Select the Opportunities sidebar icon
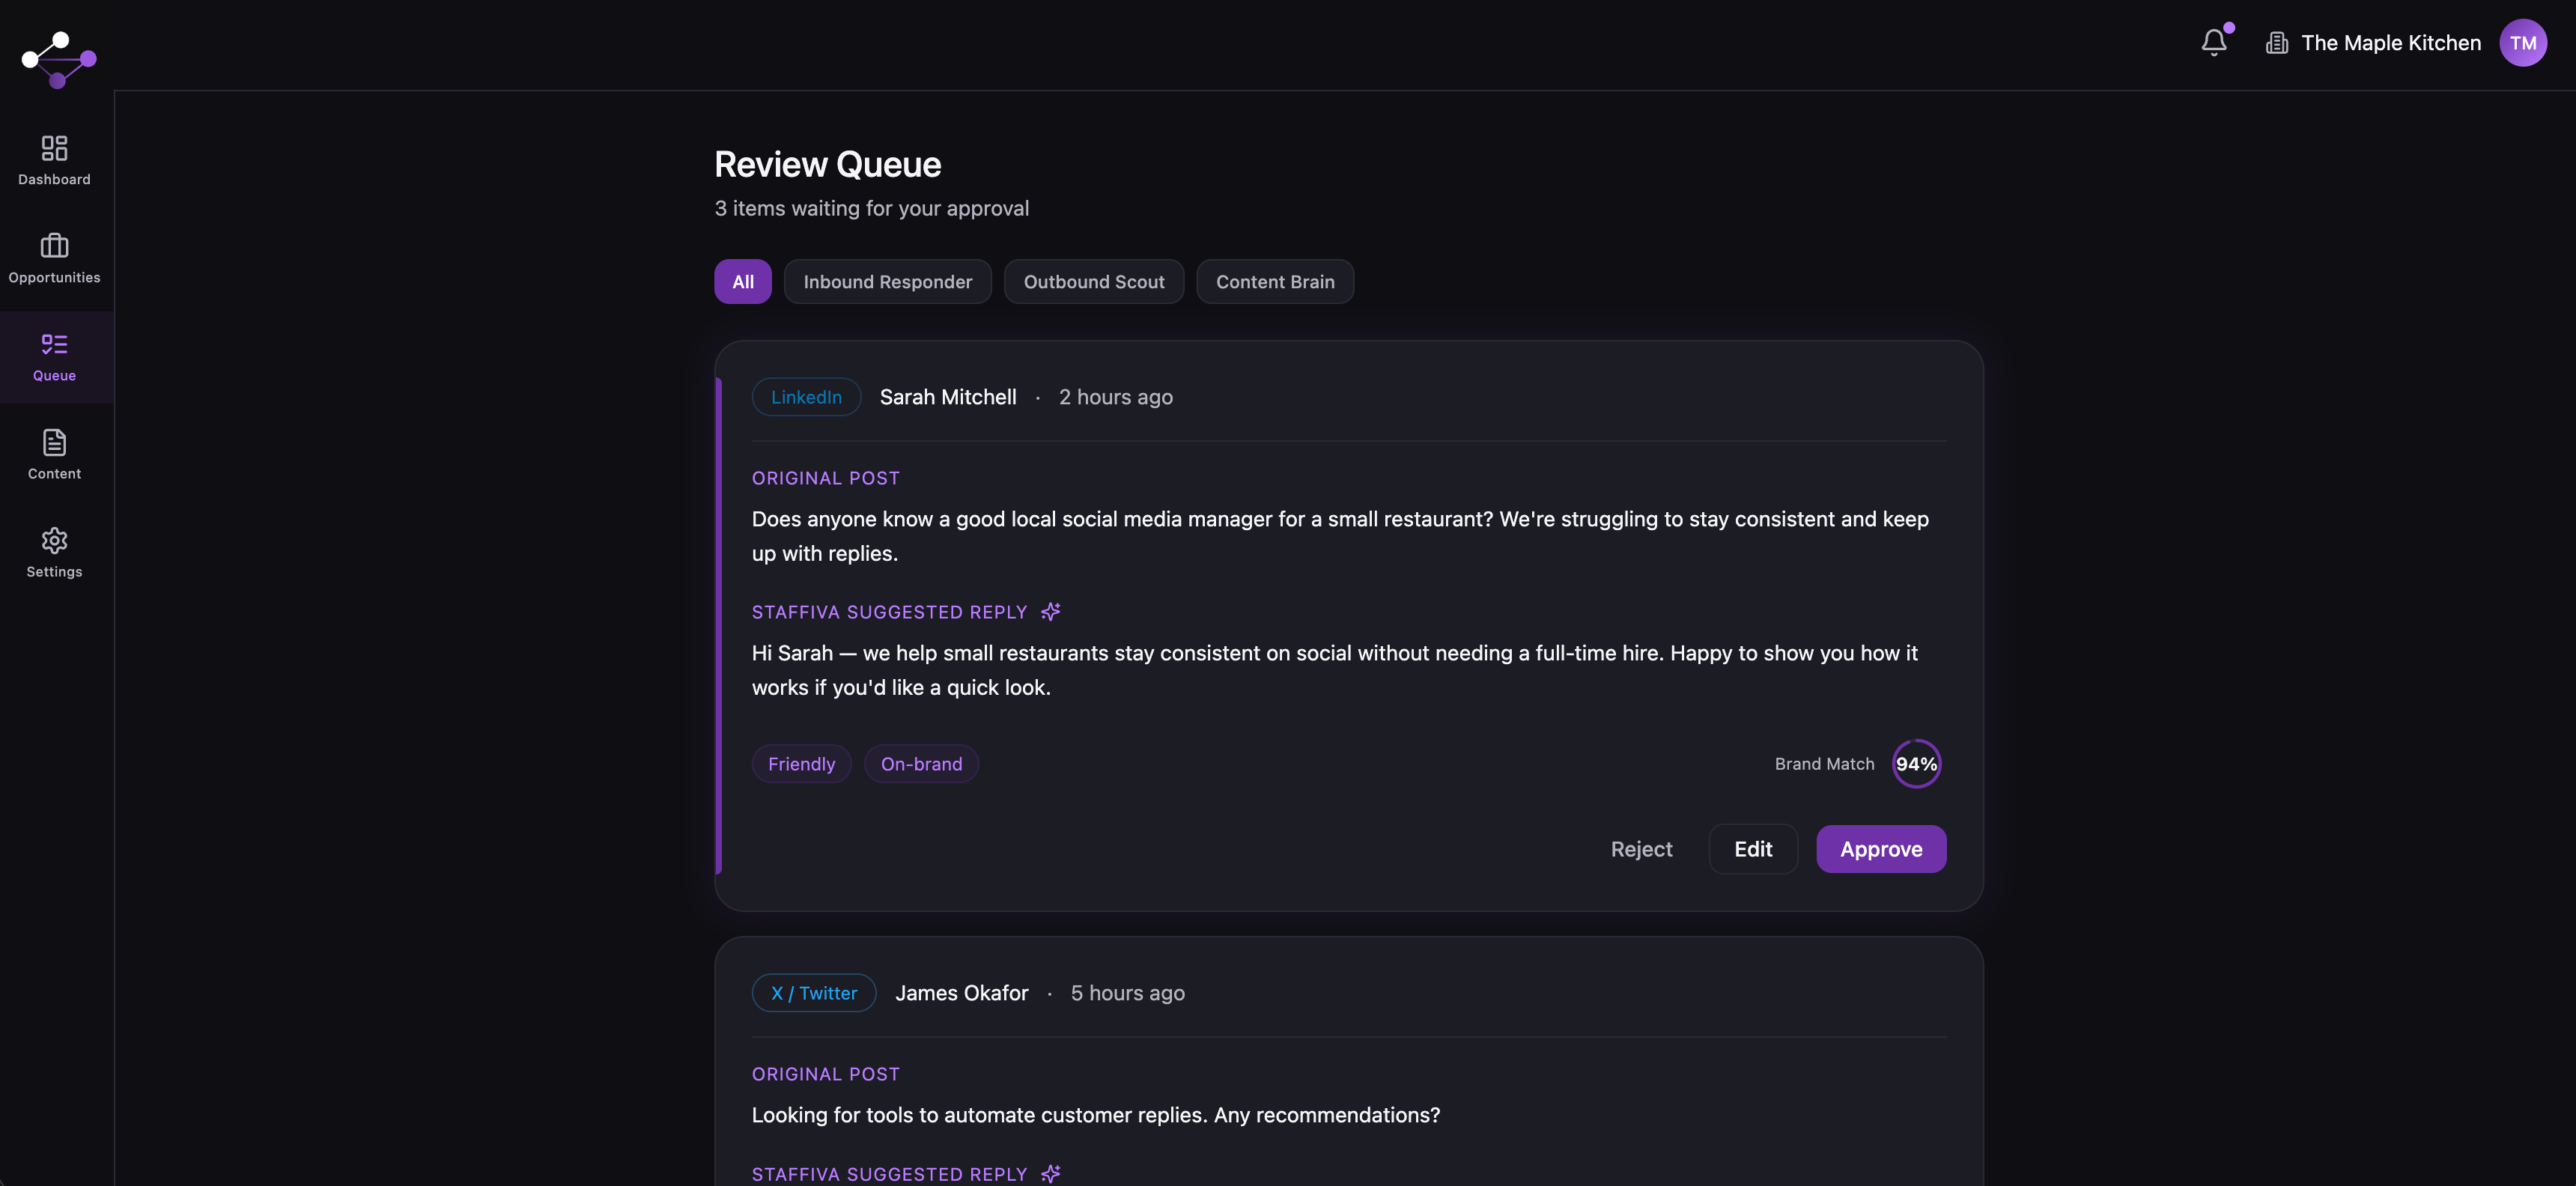 (54, 258)
